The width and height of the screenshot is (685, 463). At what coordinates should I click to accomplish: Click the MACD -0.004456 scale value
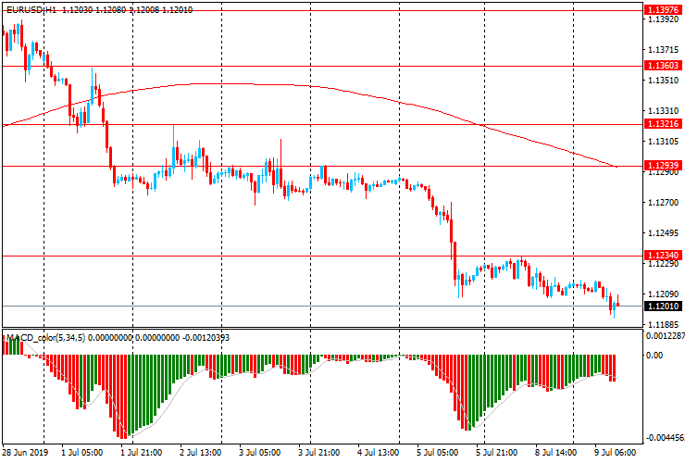coord(666,438)
